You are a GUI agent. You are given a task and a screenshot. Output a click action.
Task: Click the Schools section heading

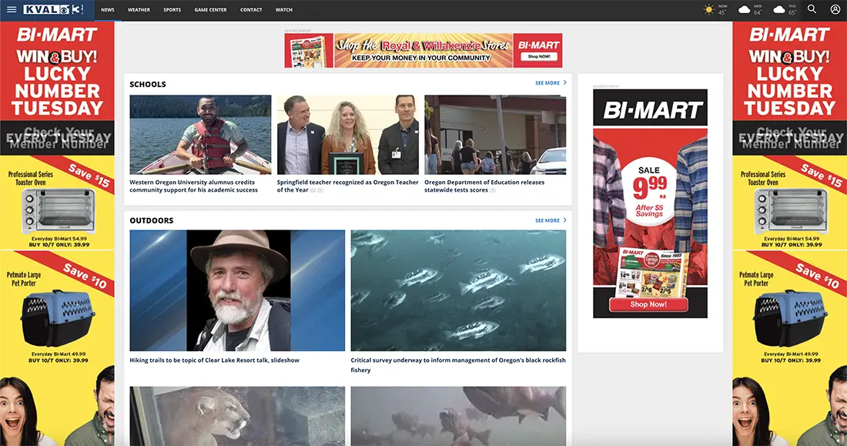pyautogui.click(x=148, y=84)
